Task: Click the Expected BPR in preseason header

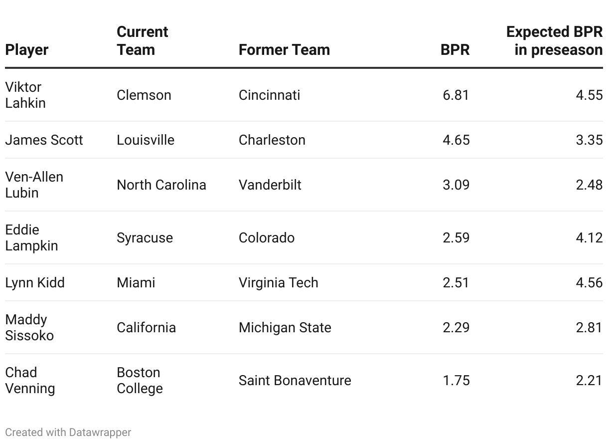Action: [554, 41]
